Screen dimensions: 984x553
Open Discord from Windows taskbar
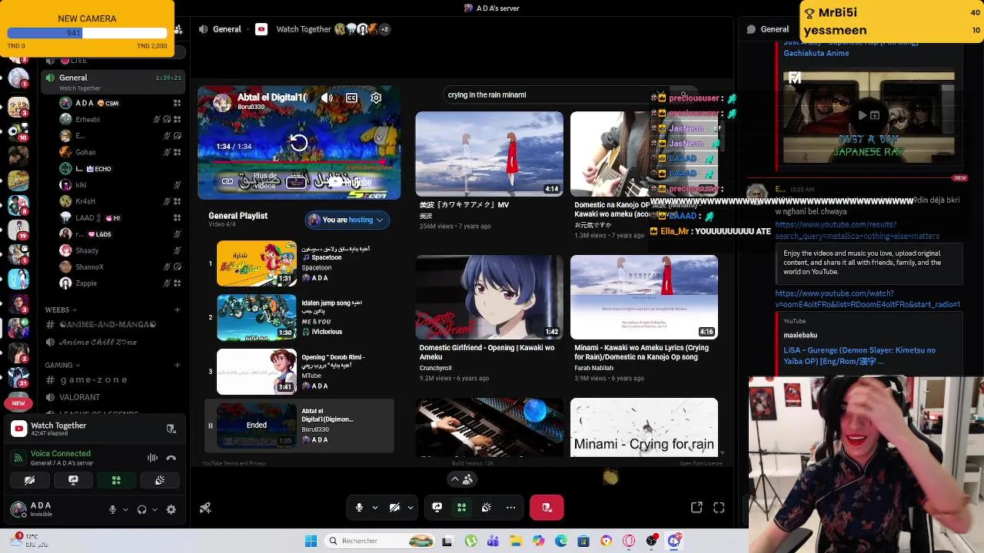[x=674, y=541]
